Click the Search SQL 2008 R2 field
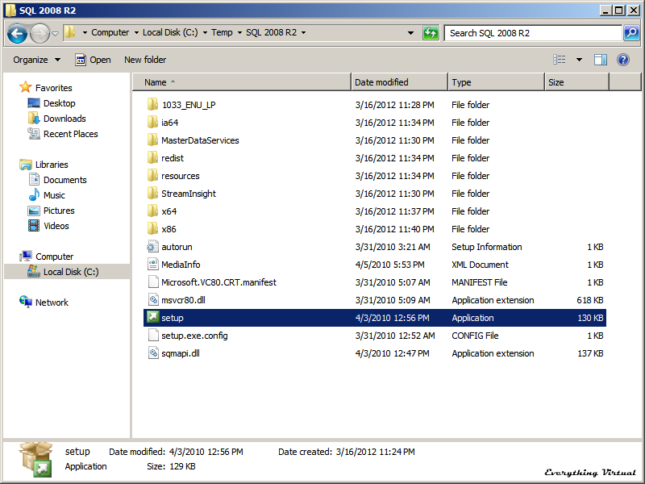 pyautogui.click(x=532, y=33)
